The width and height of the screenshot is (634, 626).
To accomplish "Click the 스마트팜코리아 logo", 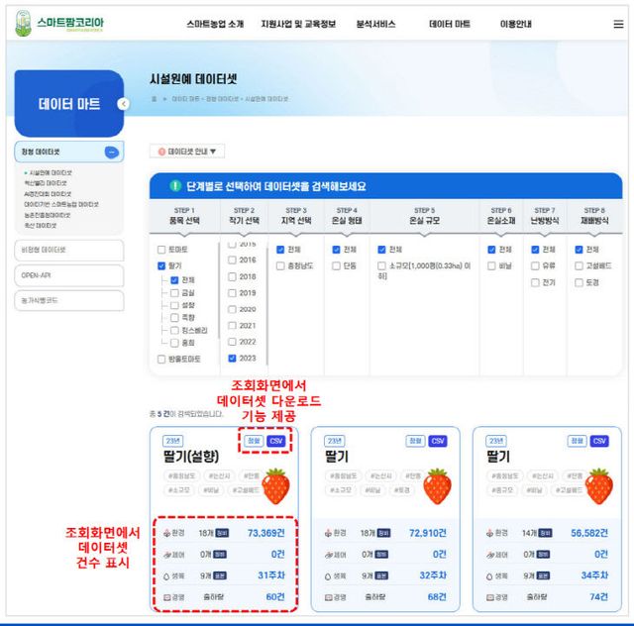I will (x=59, y=24).
